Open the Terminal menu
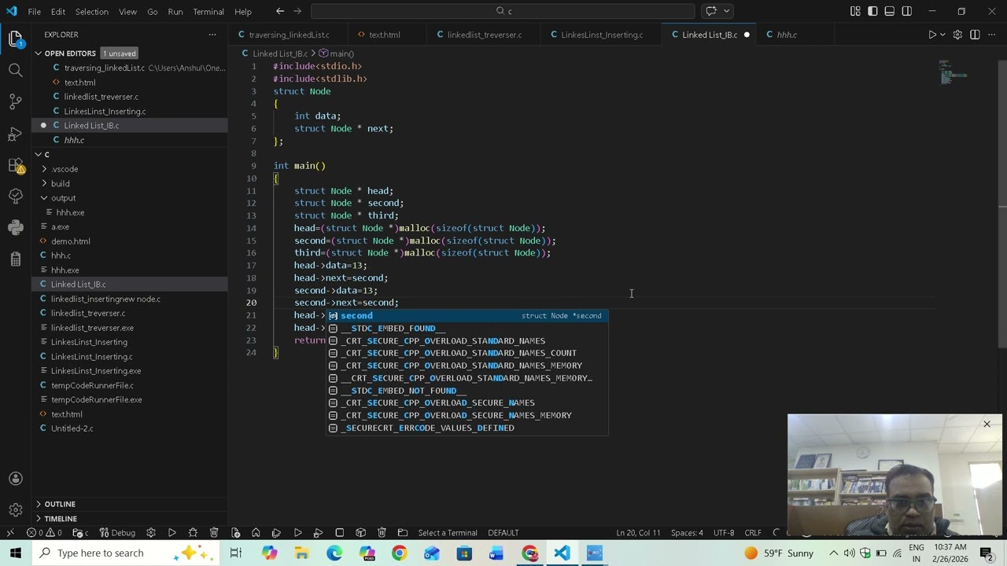 (208, 12)
